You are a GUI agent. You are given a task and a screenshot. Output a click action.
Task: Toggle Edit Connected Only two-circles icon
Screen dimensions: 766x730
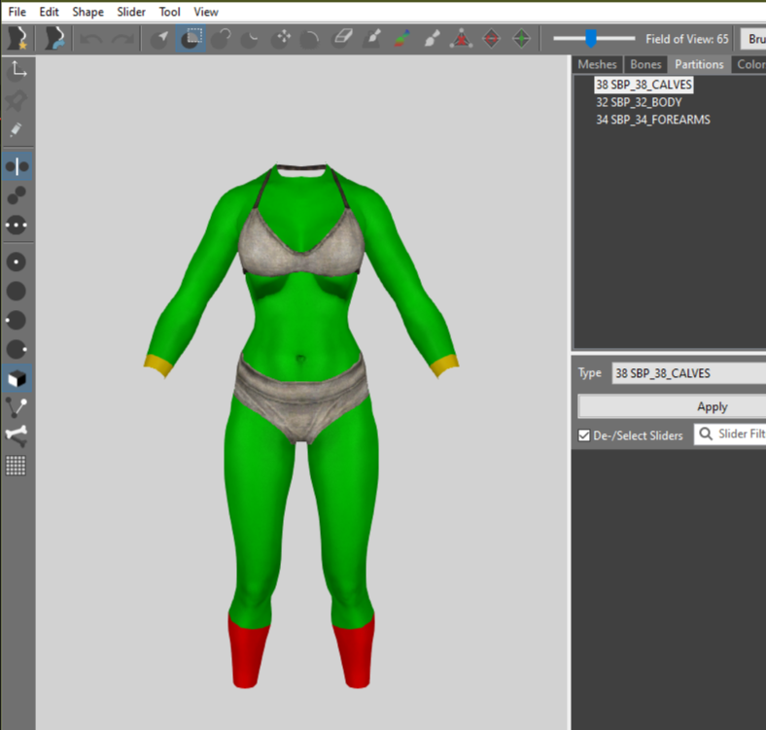pyautogui.click(x=17, y=195)
